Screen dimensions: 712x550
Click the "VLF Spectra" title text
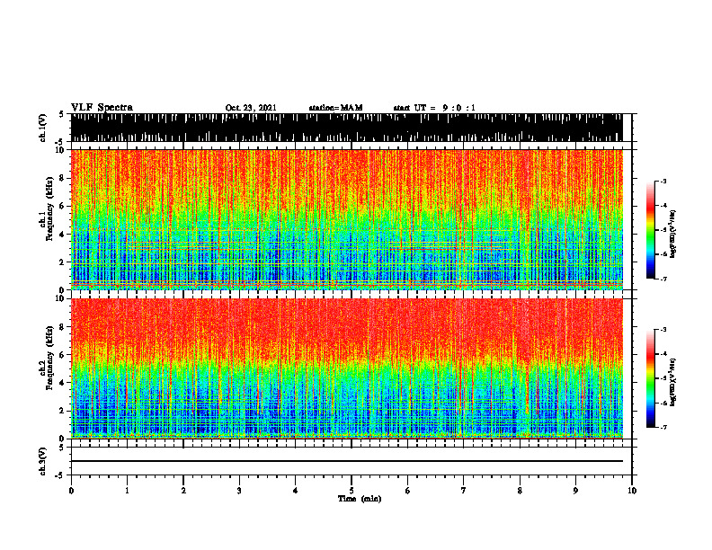102,108
